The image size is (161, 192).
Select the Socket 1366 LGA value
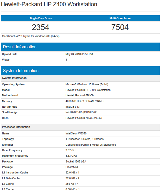pos(76,162)
